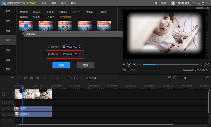Open the 素材 sidebar section
The height and width of the screenshot is (127, 211).
8,11
